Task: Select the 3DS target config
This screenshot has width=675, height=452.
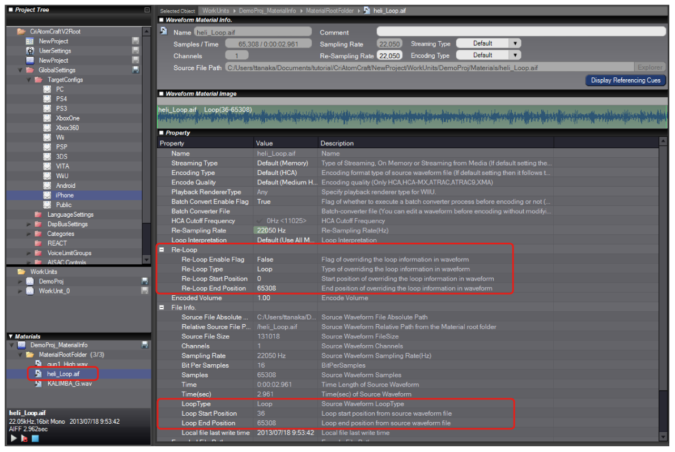Action: point(62,156)
